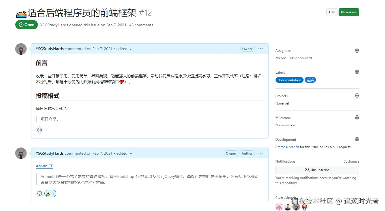Open the AdminLTE project link
Image resolution: width=385 pixels, height=211 pixels.
pyautogui.click(x=44, y=166)
